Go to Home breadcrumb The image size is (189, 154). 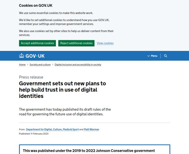click(x=22, y=64)
